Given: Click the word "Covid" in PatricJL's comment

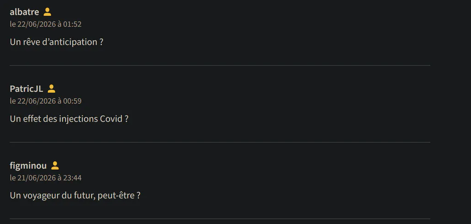Looking at the screenshot, I should click(x=110, y=119).
